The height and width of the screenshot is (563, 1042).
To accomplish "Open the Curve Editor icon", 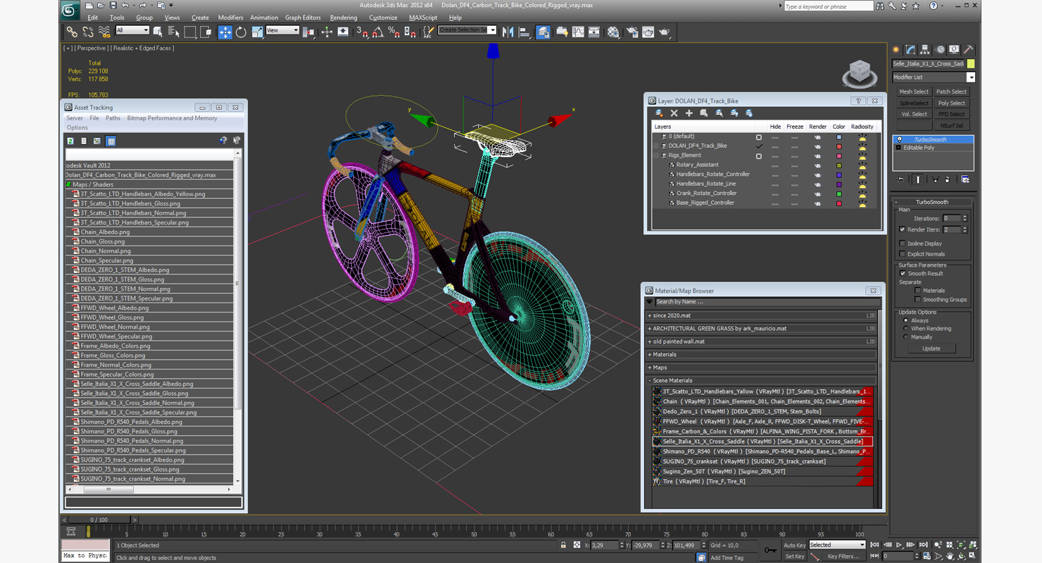I will pos(578,32).
